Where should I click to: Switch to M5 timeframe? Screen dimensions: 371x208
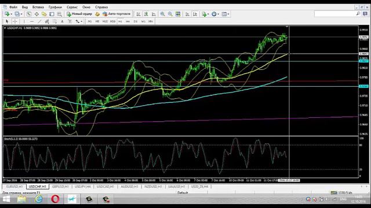(x=97, y=21)
